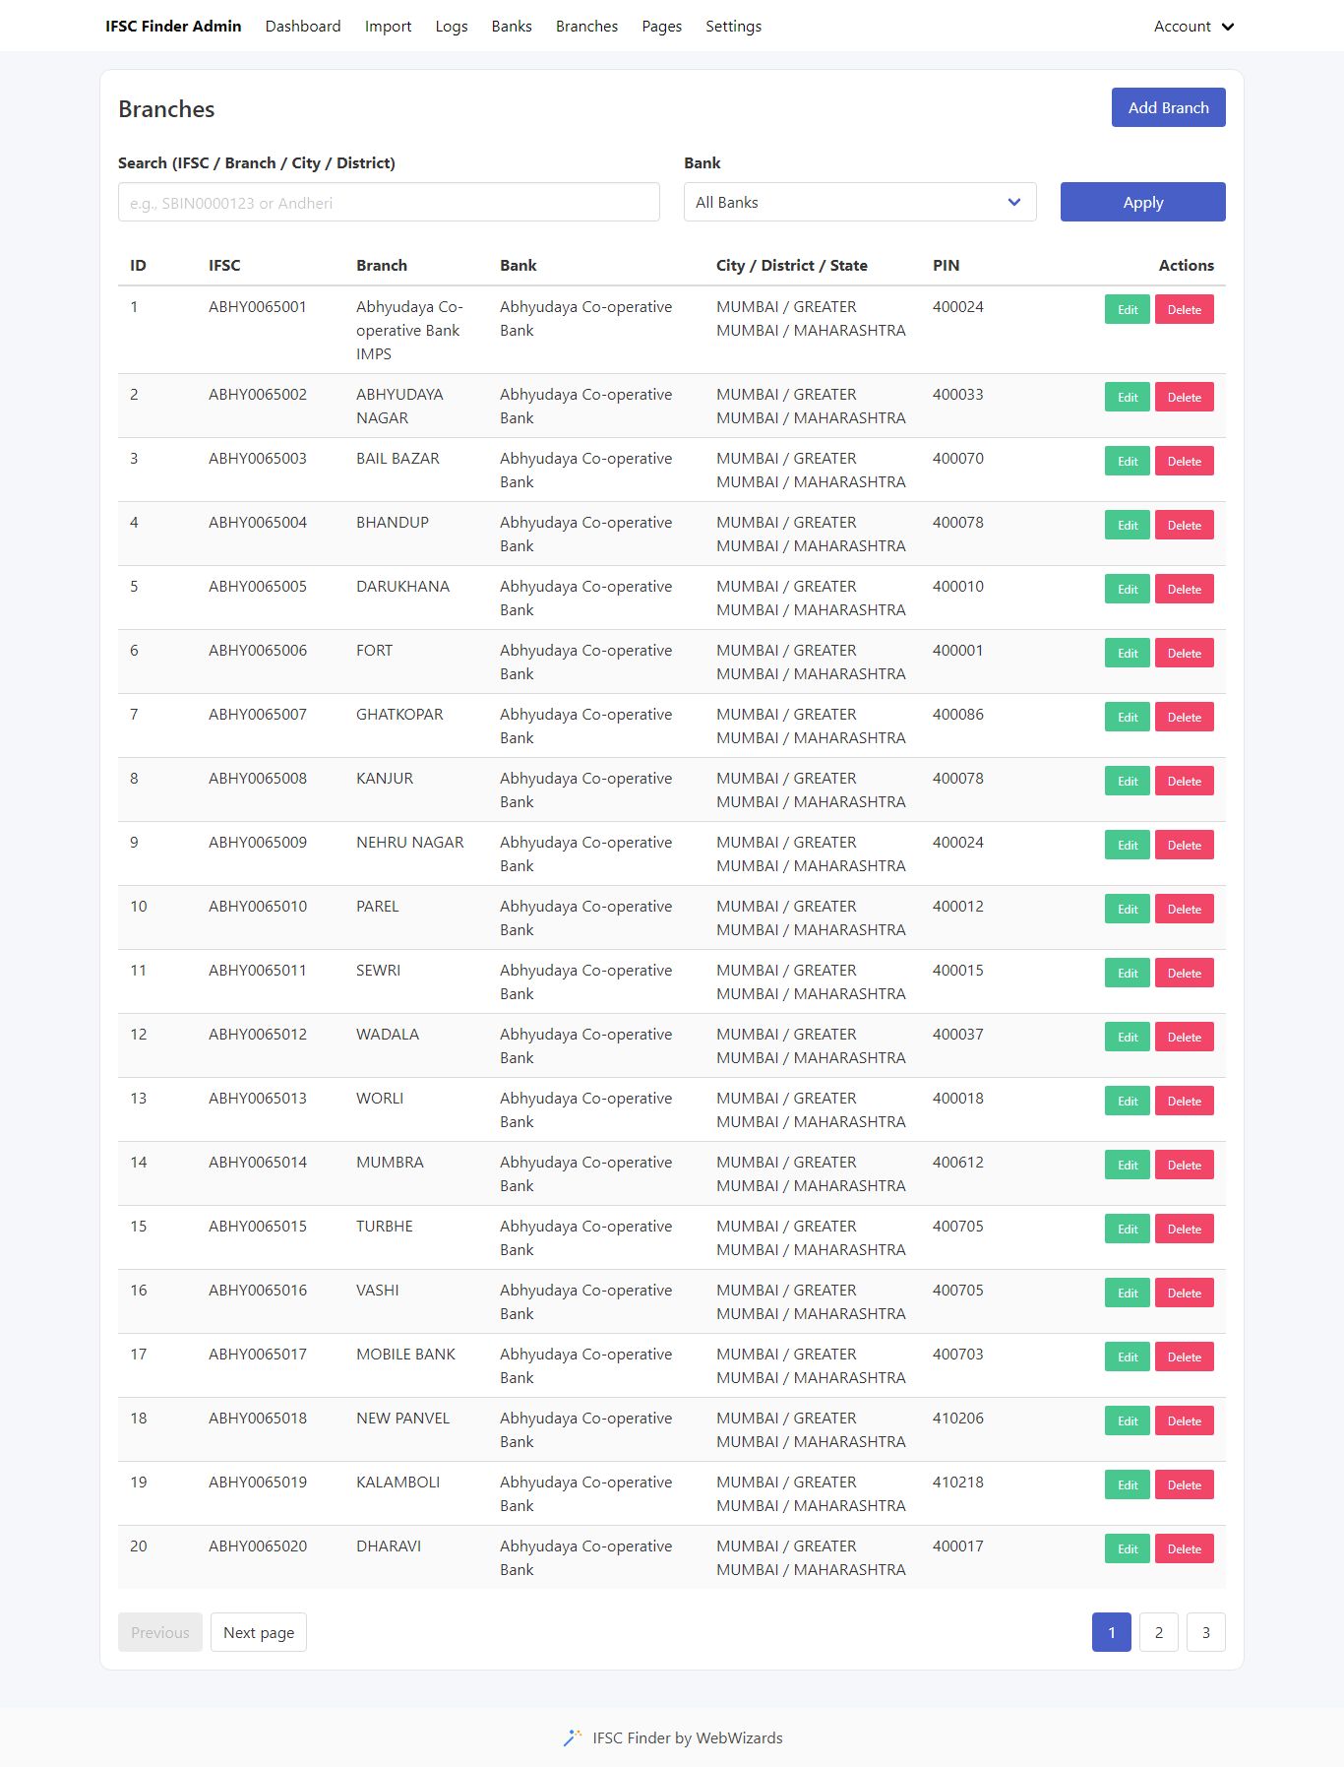Image resolution: width=1344 pixels, height=1767 pixels.
Task: Delete the FORT branch row
Action: [x=1184, y=654]
